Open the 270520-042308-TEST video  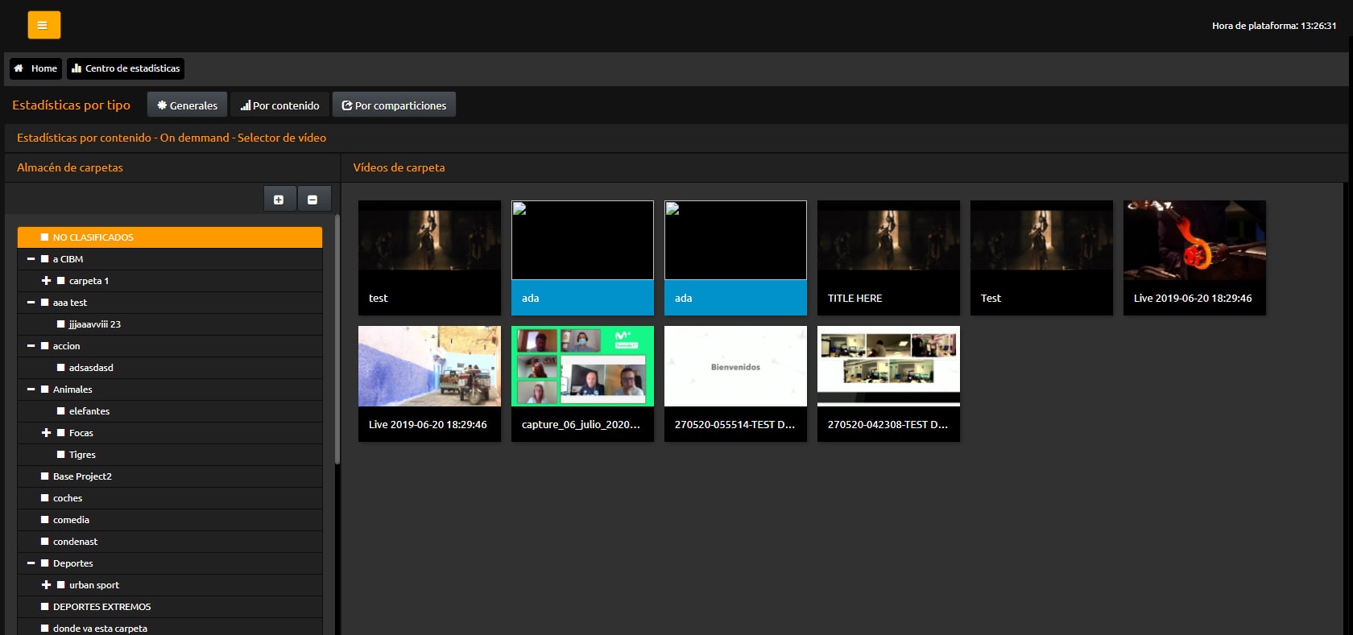pos(888,384)
